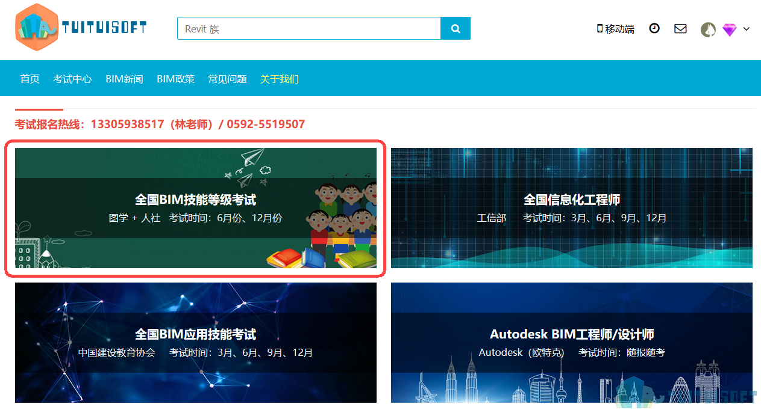Click the pink diamond VIP icon
This screenshot has height=410, width=761.
pyautogui.click(x=730, y=29)
